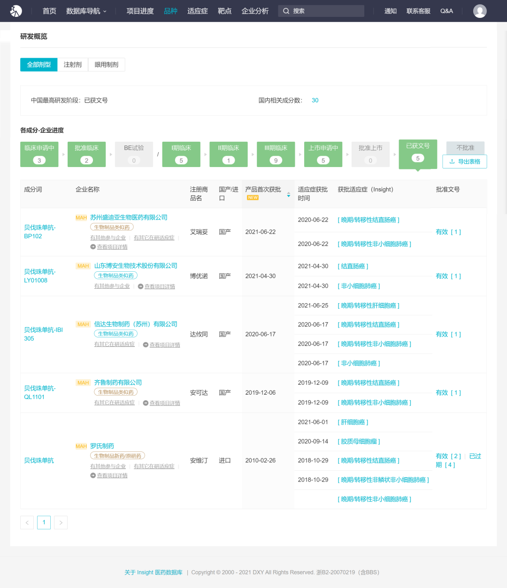Expand the 数据库导航 dropdown menu
The height and width of the screenshot is (588, 507).
[86, 11]
